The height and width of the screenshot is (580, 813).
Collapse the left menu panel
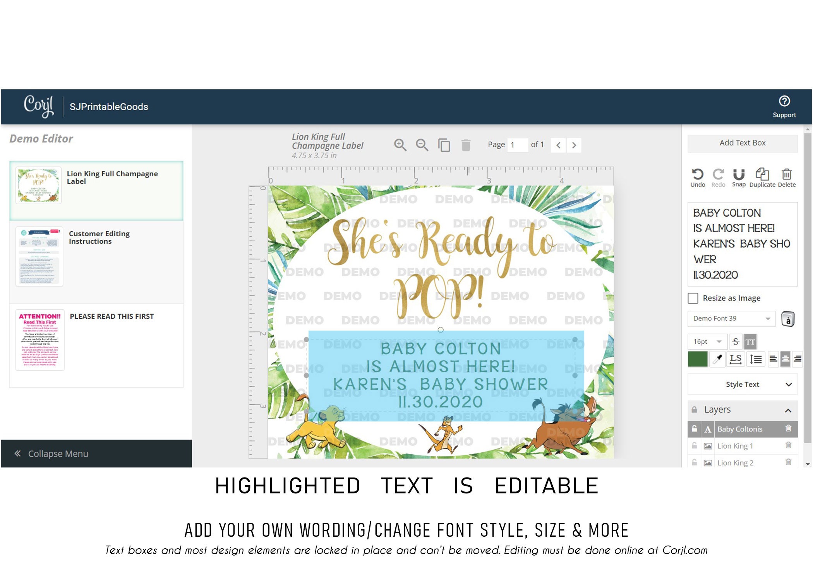pyautogui.click(x=96, y=454)
